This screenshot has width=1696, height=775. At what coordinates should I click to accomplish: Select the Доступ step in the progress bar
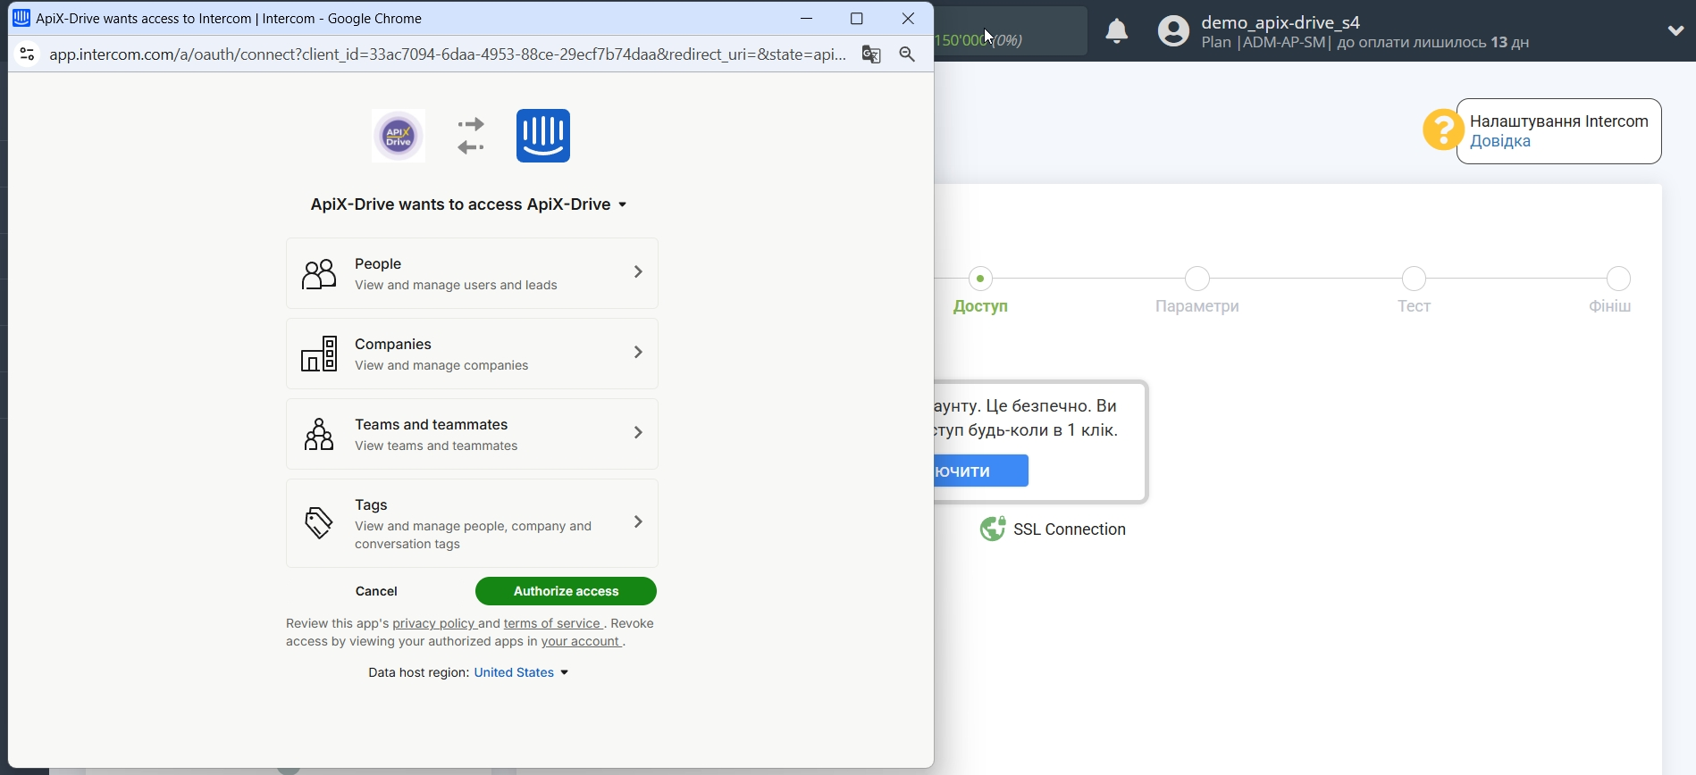981,291
